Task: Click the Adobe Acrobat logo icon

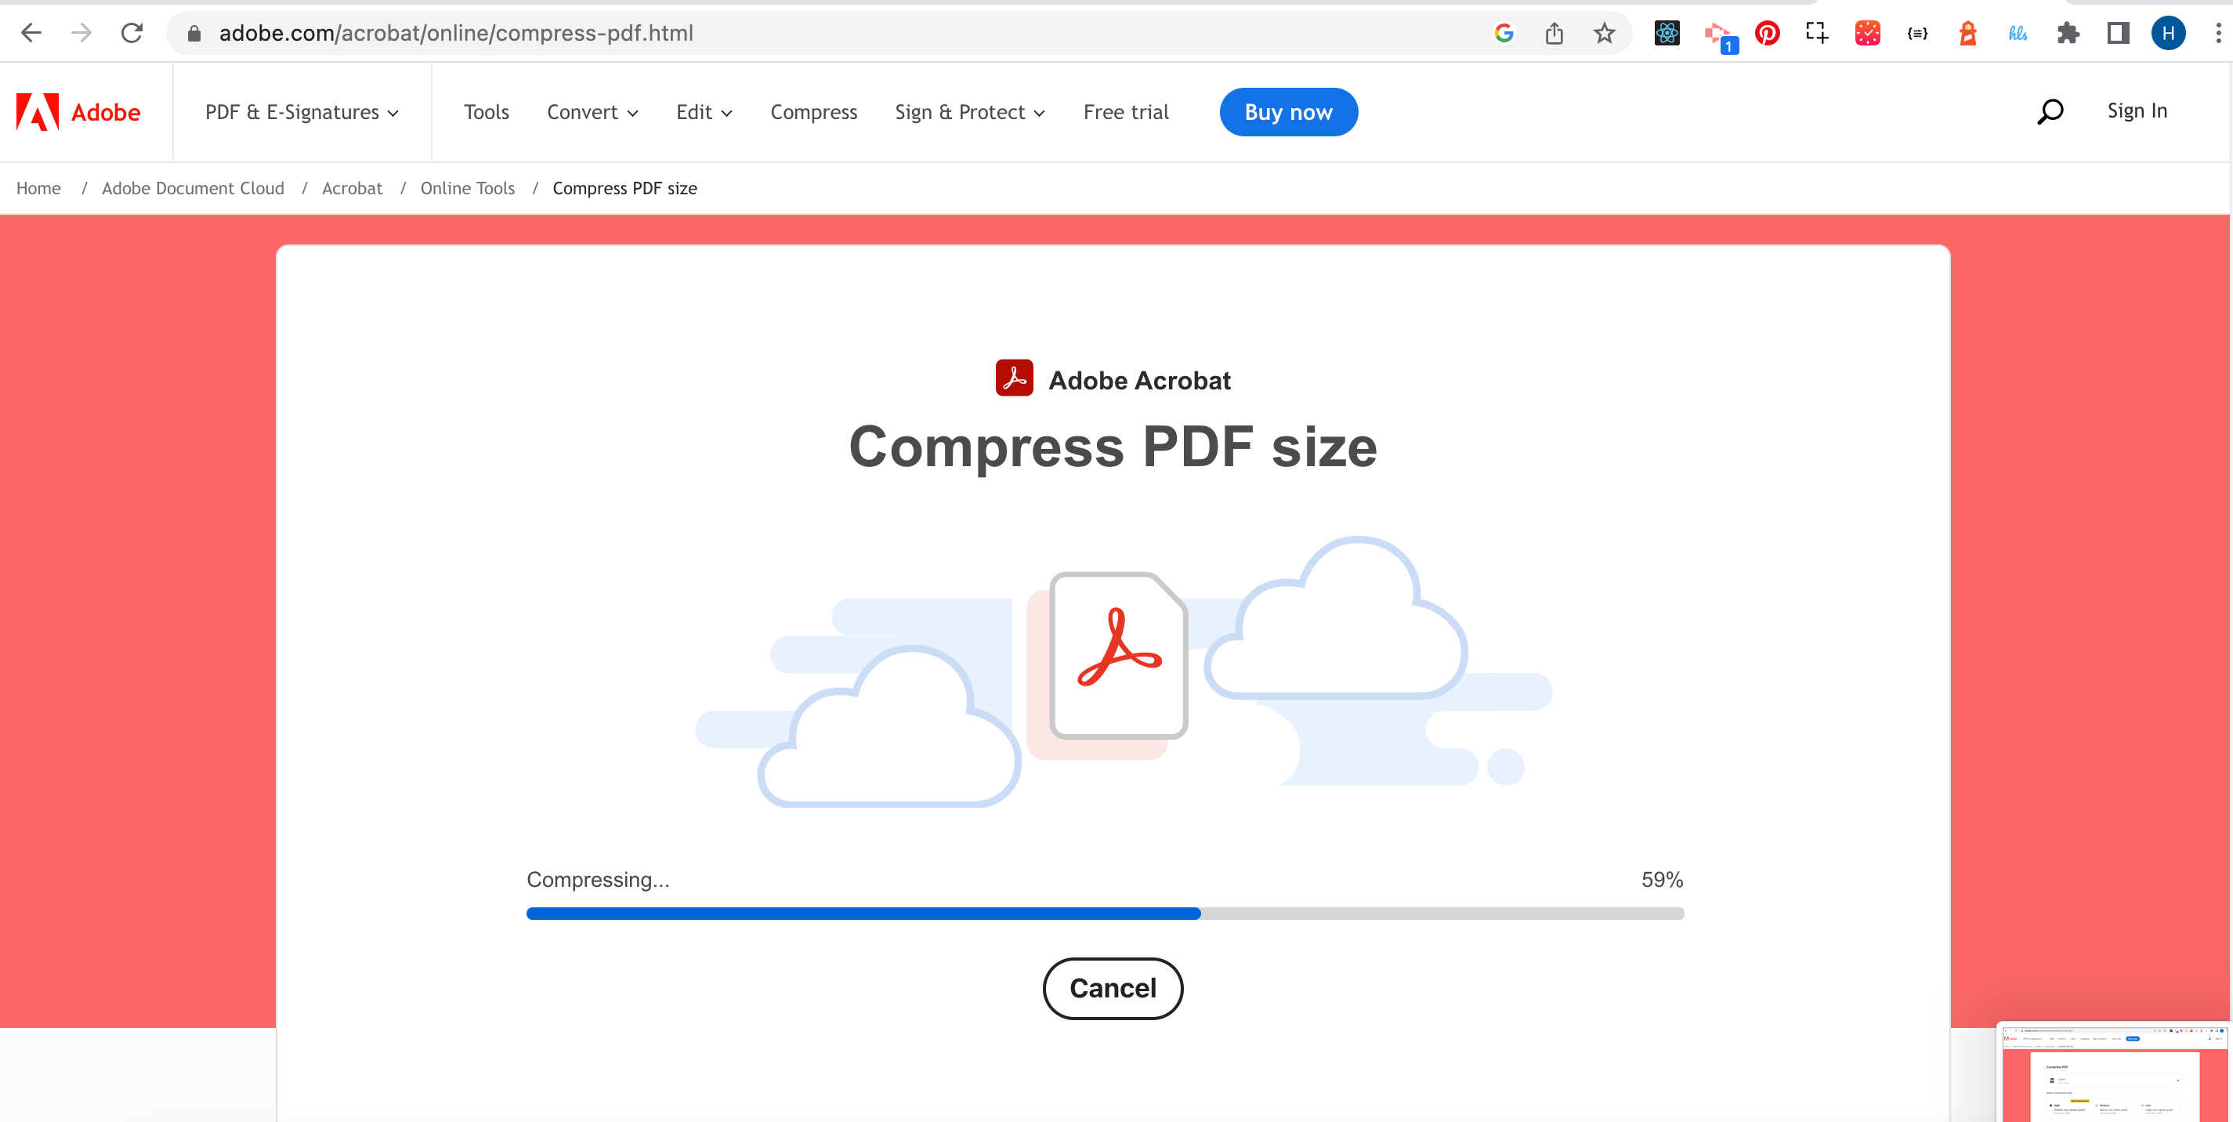Action: (1014, 379)
